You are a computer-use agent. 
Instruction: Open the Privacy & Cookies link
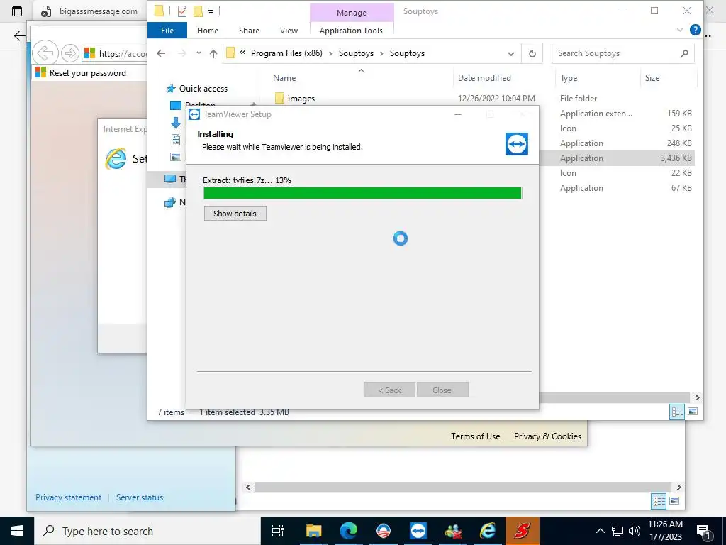(x=547, y=436)
